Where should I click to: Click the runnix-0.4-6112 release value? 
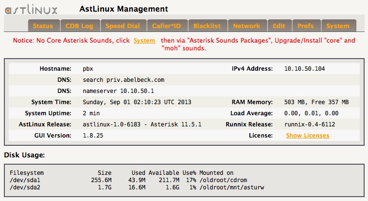click(x=310, y=124)
